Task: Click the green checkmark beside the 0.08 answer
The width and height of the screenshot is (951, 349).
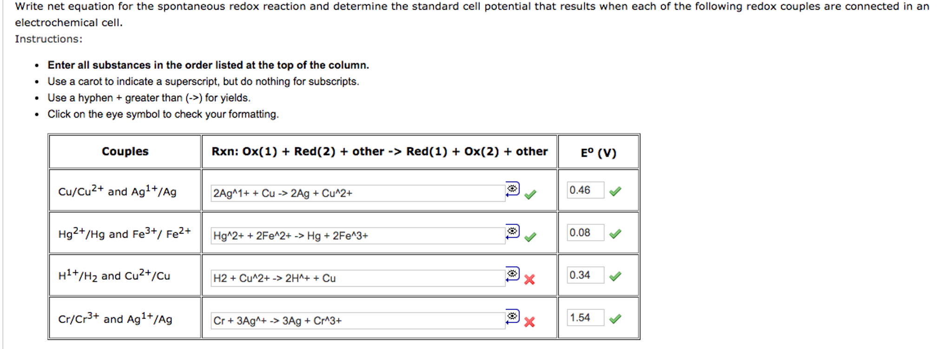Action: (615, 233)
